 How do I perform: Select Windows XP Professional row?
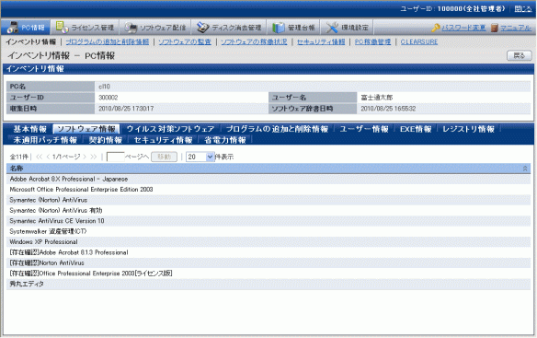pyautogui.click(x=268, y=242)
